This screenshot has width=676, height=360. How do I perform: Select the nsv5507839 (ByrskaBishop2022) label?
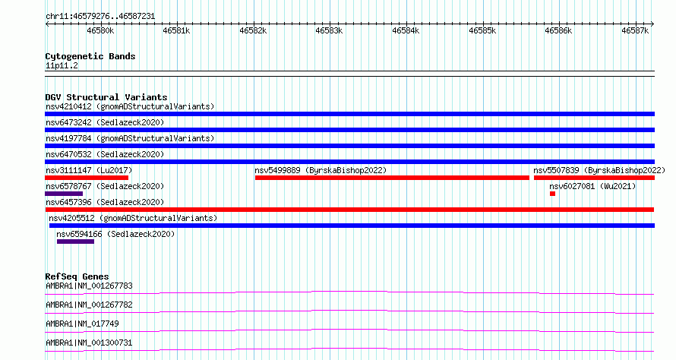point(599,170)
